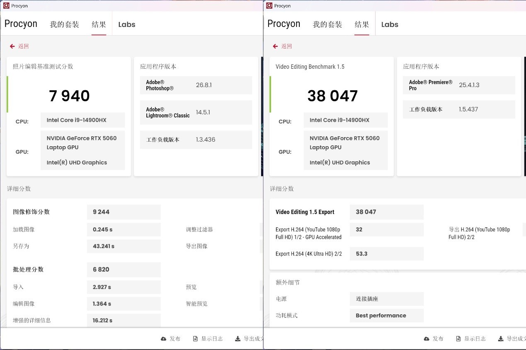Click 返回 link in right window

pos(287,46)
